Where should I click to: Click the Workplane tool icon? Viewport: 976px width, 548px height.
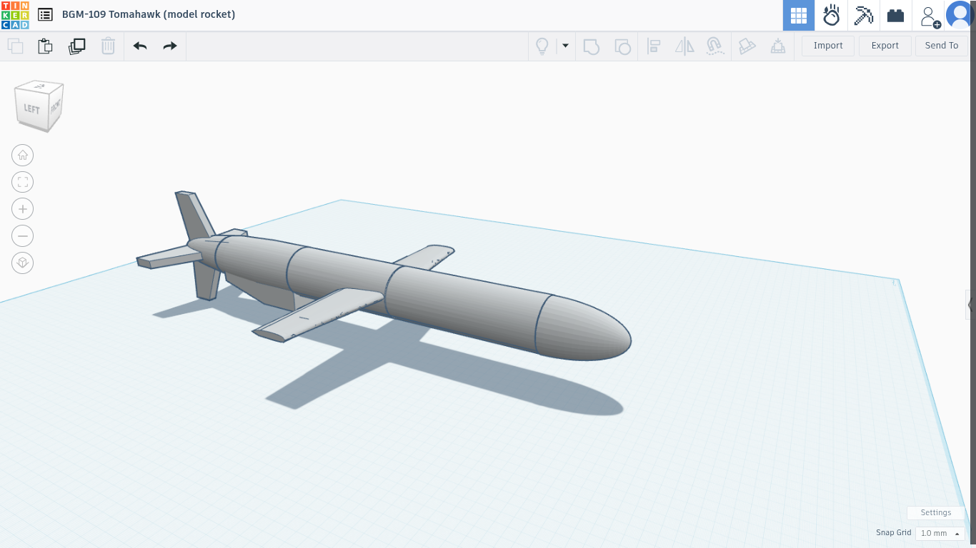tap(778, 46)
